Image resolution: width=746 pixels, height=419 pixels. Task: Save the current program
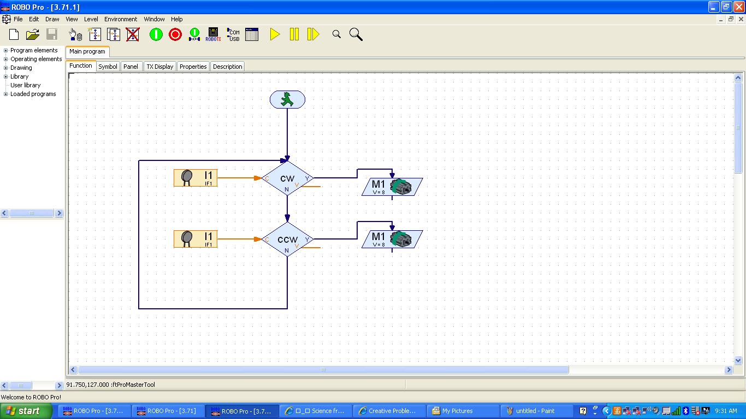pos(50,34)
